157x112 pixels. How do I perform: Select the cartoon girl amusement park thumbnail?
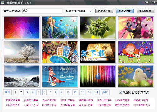tap(136, 52)
